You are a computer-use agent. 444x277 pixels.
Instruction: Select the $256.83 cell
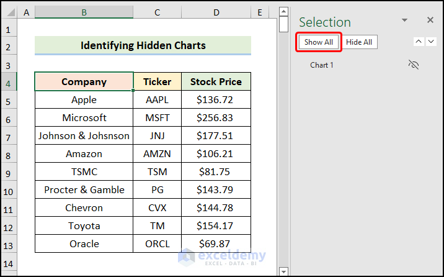coord(216,117)
